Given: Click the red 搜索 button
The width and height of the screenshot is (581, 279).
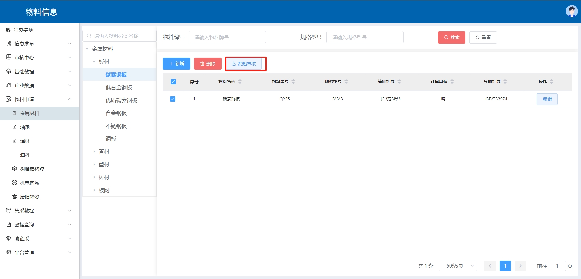Looking at the screenshot, I should (x=451, y=38).
